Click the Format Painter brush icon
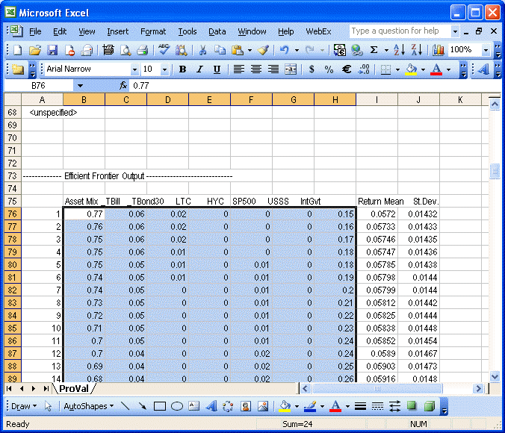Viewport: 505px width, 433px height. [263, 50]
